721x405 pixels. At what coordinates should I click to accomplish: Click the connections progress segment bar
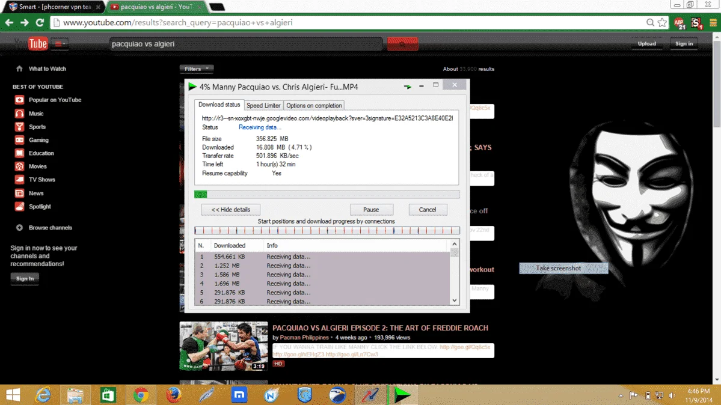(327, 230)
